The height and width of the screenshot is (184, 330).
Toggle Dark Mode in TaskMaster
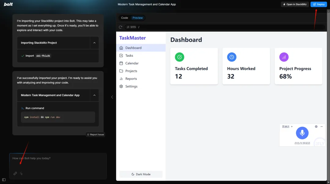click(x=141, y=174)
